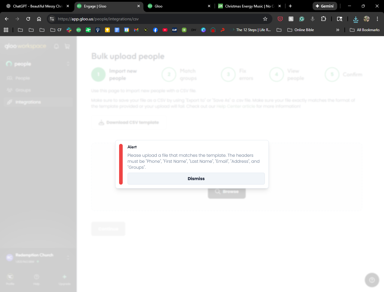Viewport: 384px width, 292px height.
Task: Open the All Bookmarks folder
Action: [365, 30]
